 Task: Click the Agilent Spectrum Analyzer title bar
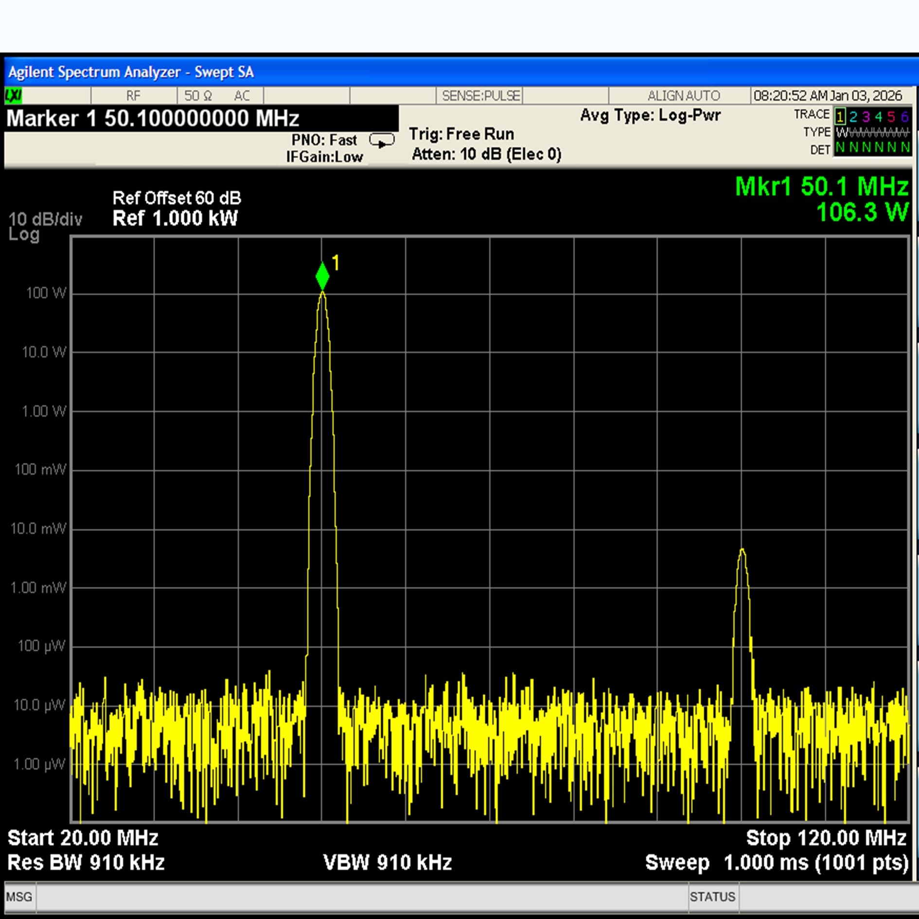coord(461,72)
